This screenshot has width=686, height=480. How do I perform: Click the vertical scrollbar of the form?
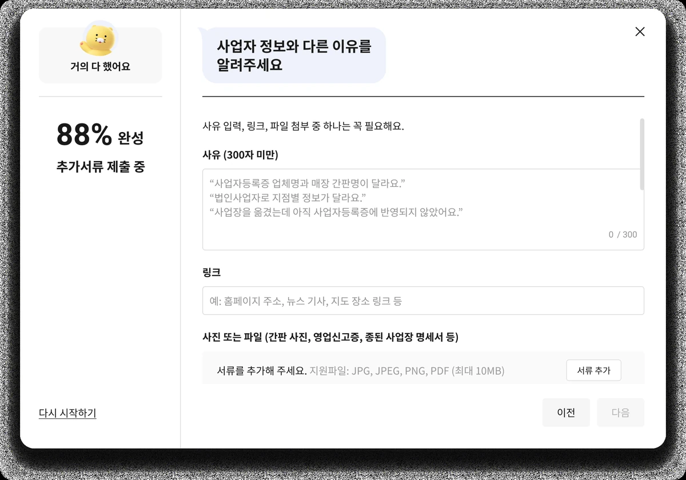pyautogui.click(x=642, y=154)
